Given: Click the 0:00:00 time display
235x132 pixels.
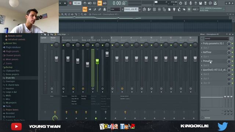Looking at the screenshot, I should 119,3.
